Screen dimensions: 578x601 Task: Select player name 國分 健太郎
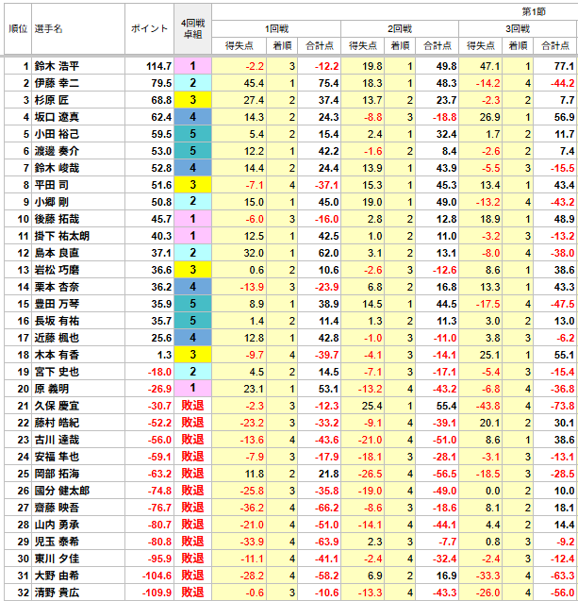[61, 491]
